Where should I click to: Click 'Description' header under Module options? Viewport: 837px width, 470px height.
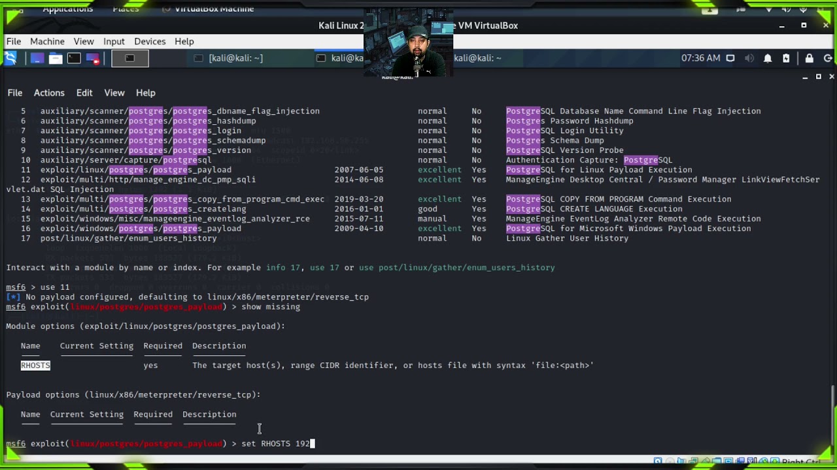[x=219, y=346]
